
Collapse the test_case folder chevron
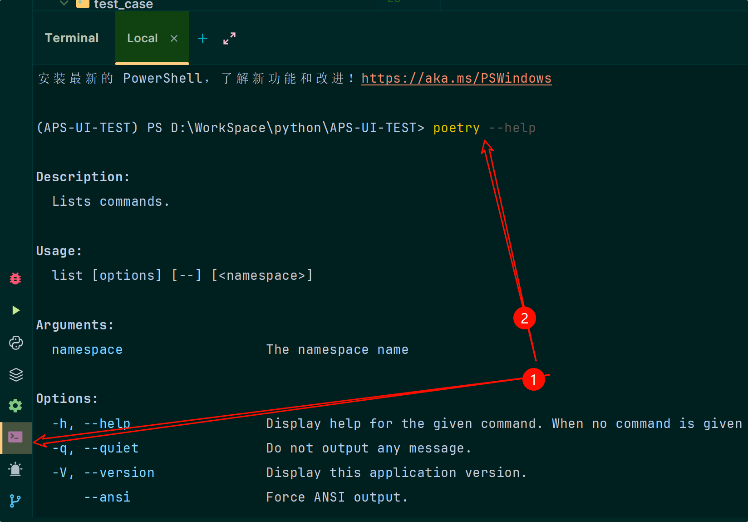[x=64, y=4]
